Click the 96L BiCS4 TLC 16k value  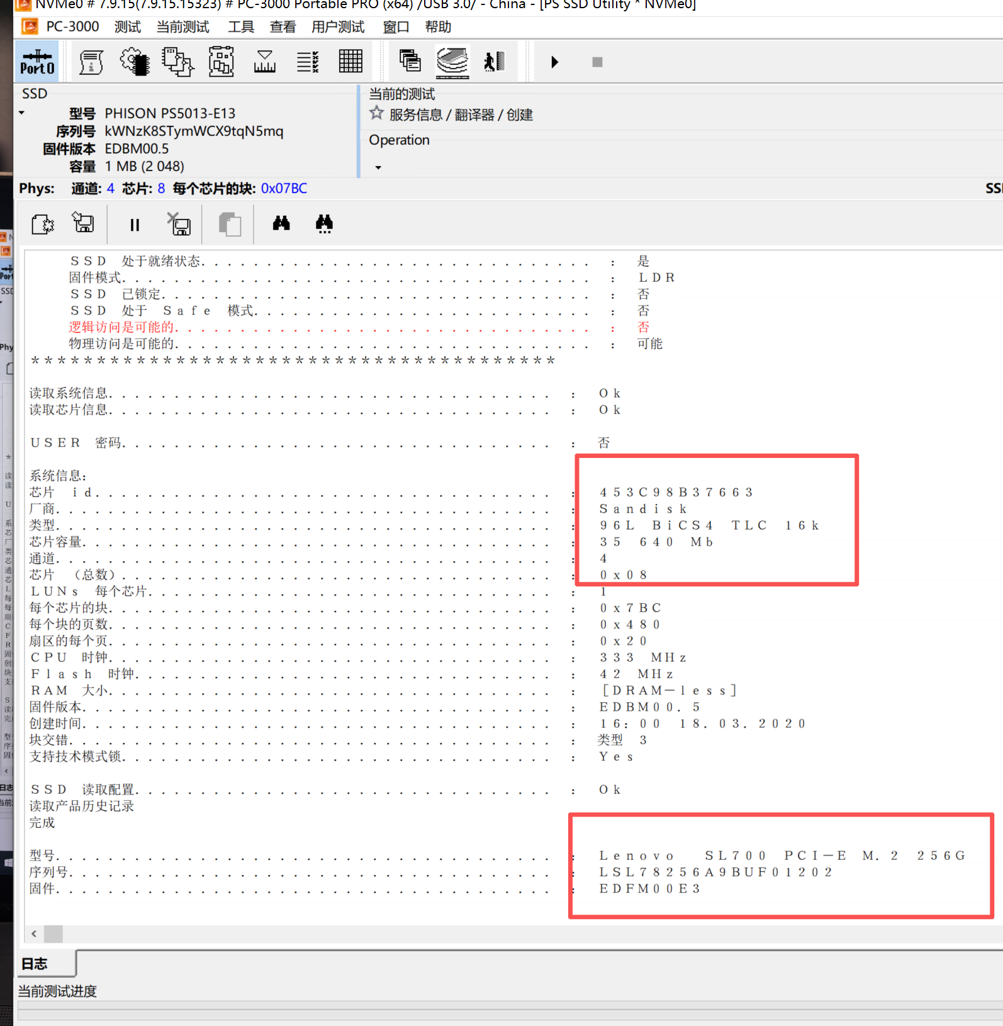click(x=709, y=525)
